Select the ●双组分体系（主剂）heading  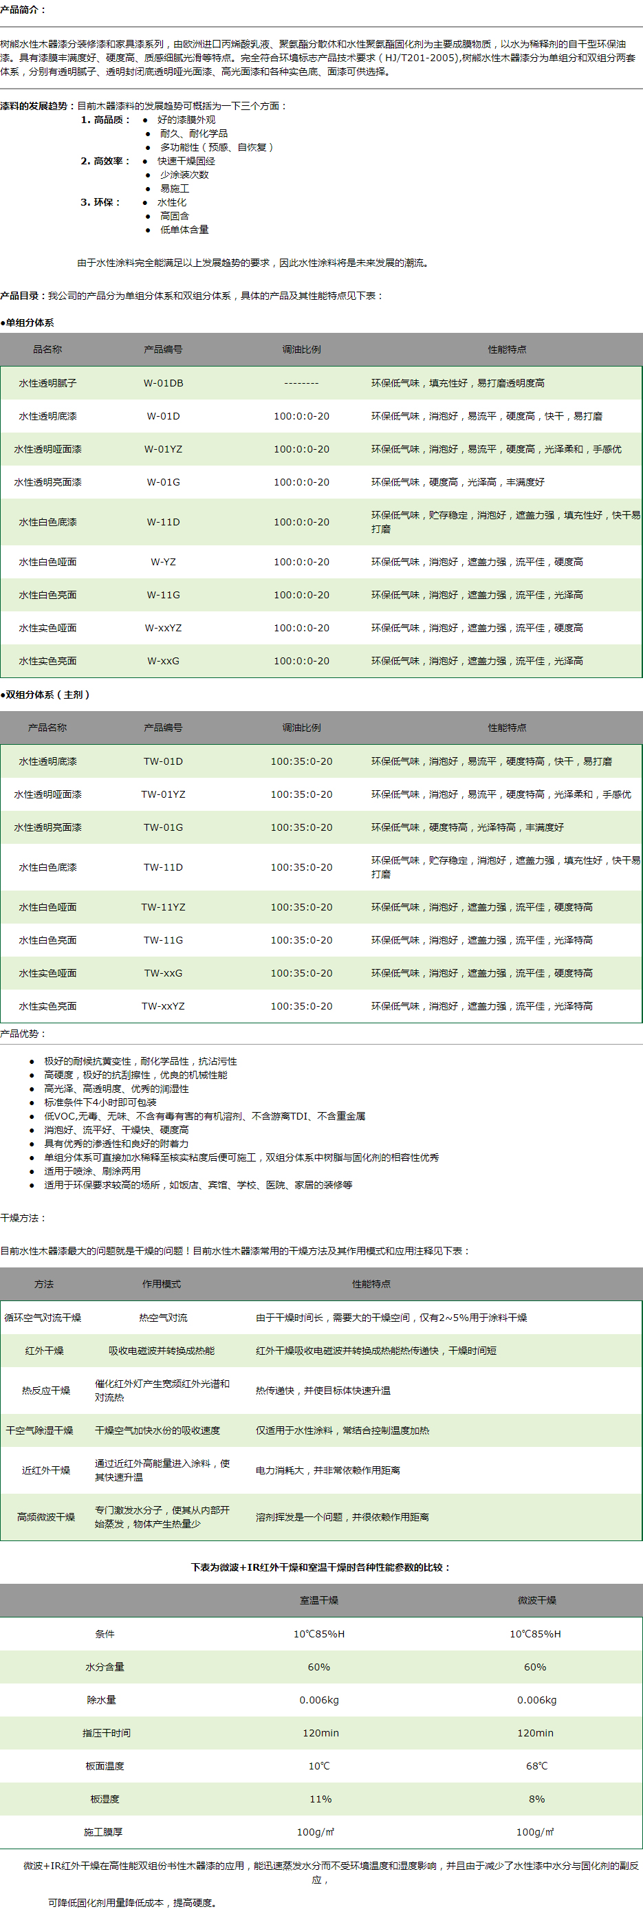pyautogui.click(x=45, y=695)
